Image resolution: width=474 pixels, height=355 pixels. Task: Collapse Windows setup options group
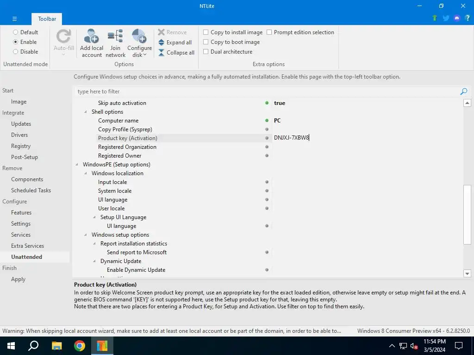86,234
